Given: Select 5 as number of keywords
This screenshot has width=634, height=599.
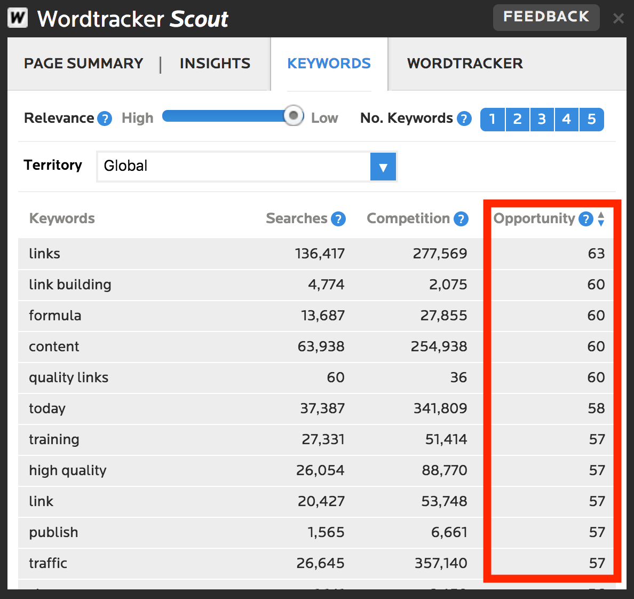Looking at the screenshot, I should pos(591,119).
